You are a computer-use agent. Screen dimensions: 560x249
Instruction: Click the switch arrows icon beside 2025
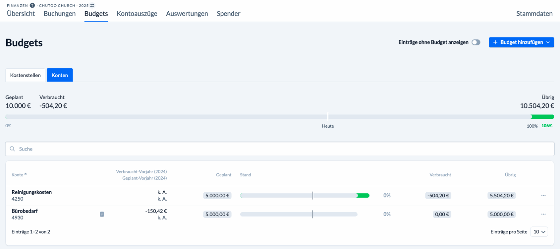click(92, 5)
